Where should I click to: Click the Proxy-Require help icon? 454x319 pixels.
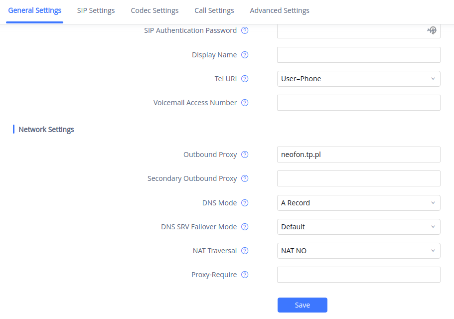(x=245, y=275)
